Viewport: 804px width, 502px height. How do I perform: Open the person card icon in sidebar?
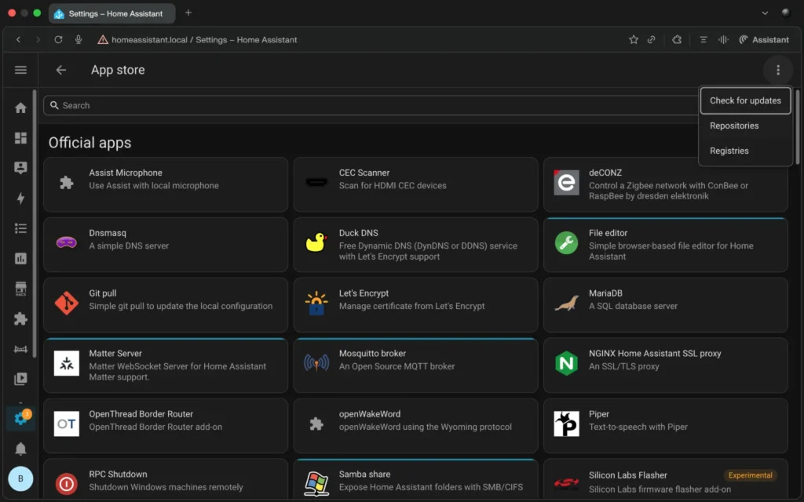pos(20,168)
